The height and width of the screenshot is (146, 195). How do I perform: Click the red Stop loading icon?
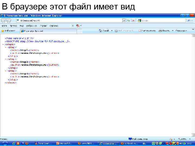tap(133, 21)
